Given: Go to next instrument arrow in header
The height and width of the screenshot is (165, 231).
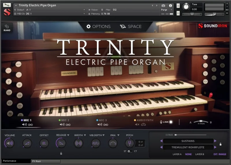Looking at the screenshot, I should (157, 5).
